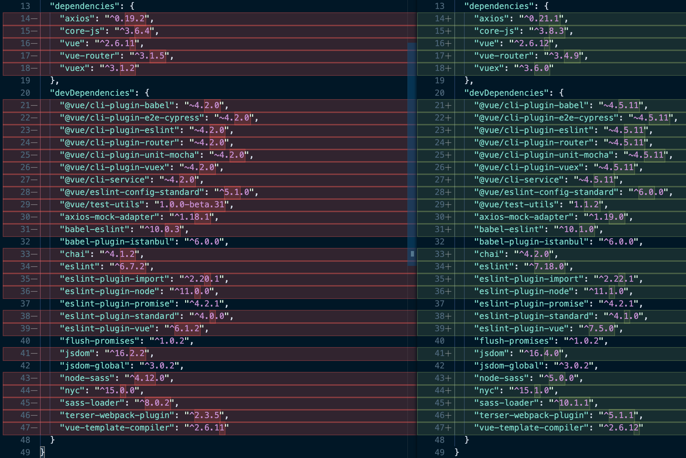
Task: Click "vue-router" key in left pane
Action: coord(90,56)
